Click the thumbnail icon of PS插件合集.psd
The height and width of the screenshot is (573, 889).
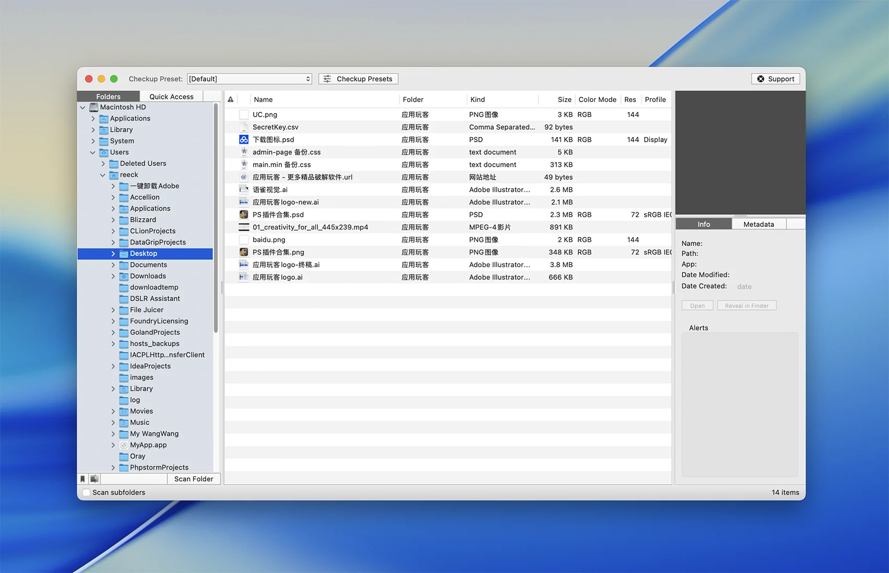point(244,215)
